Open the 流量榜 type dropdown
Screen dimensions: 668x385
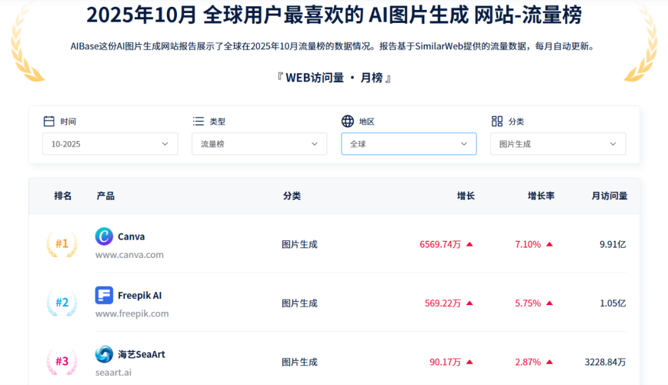pos(259,144)
